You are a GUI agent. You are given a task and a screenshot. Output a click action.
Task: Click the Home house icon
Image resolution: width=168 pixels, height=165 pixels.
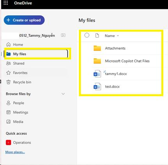coord(9,45)
